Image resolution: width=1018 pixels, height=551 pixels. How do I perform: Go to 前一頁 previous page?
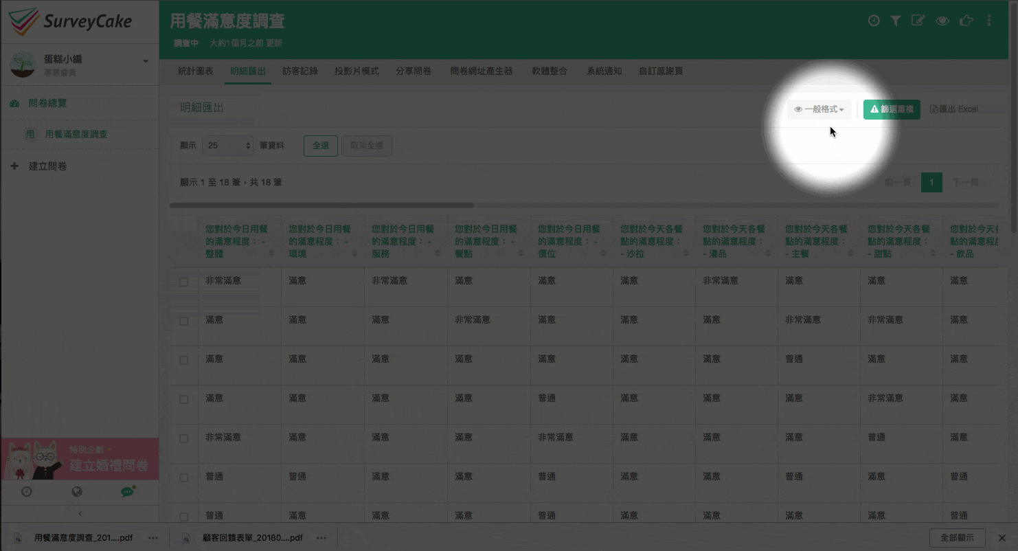point(897,183)
